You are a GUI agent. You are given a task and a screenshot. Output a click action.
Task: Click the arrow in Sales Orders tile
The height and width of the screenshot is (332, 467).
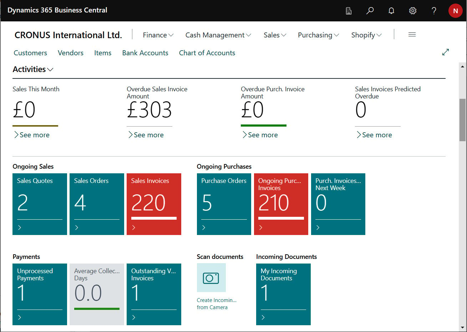click(x=77, y=228)
